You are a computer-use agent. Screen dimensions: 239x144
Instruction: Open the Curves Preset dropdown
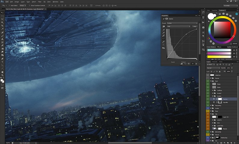tap(182, 23)
